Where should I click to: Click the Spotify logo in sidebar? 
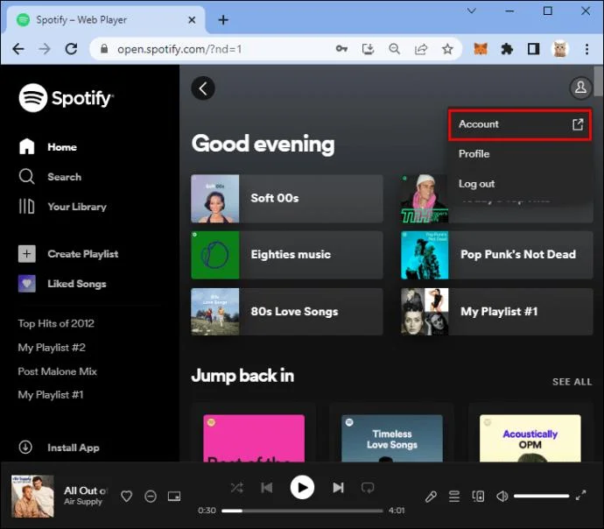(66, 98)
